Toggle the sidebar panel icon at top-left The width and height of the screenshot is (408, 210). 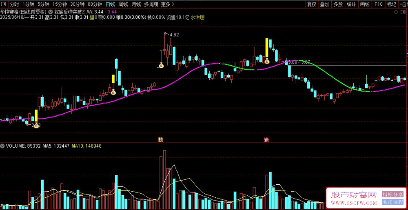(4, 4)
